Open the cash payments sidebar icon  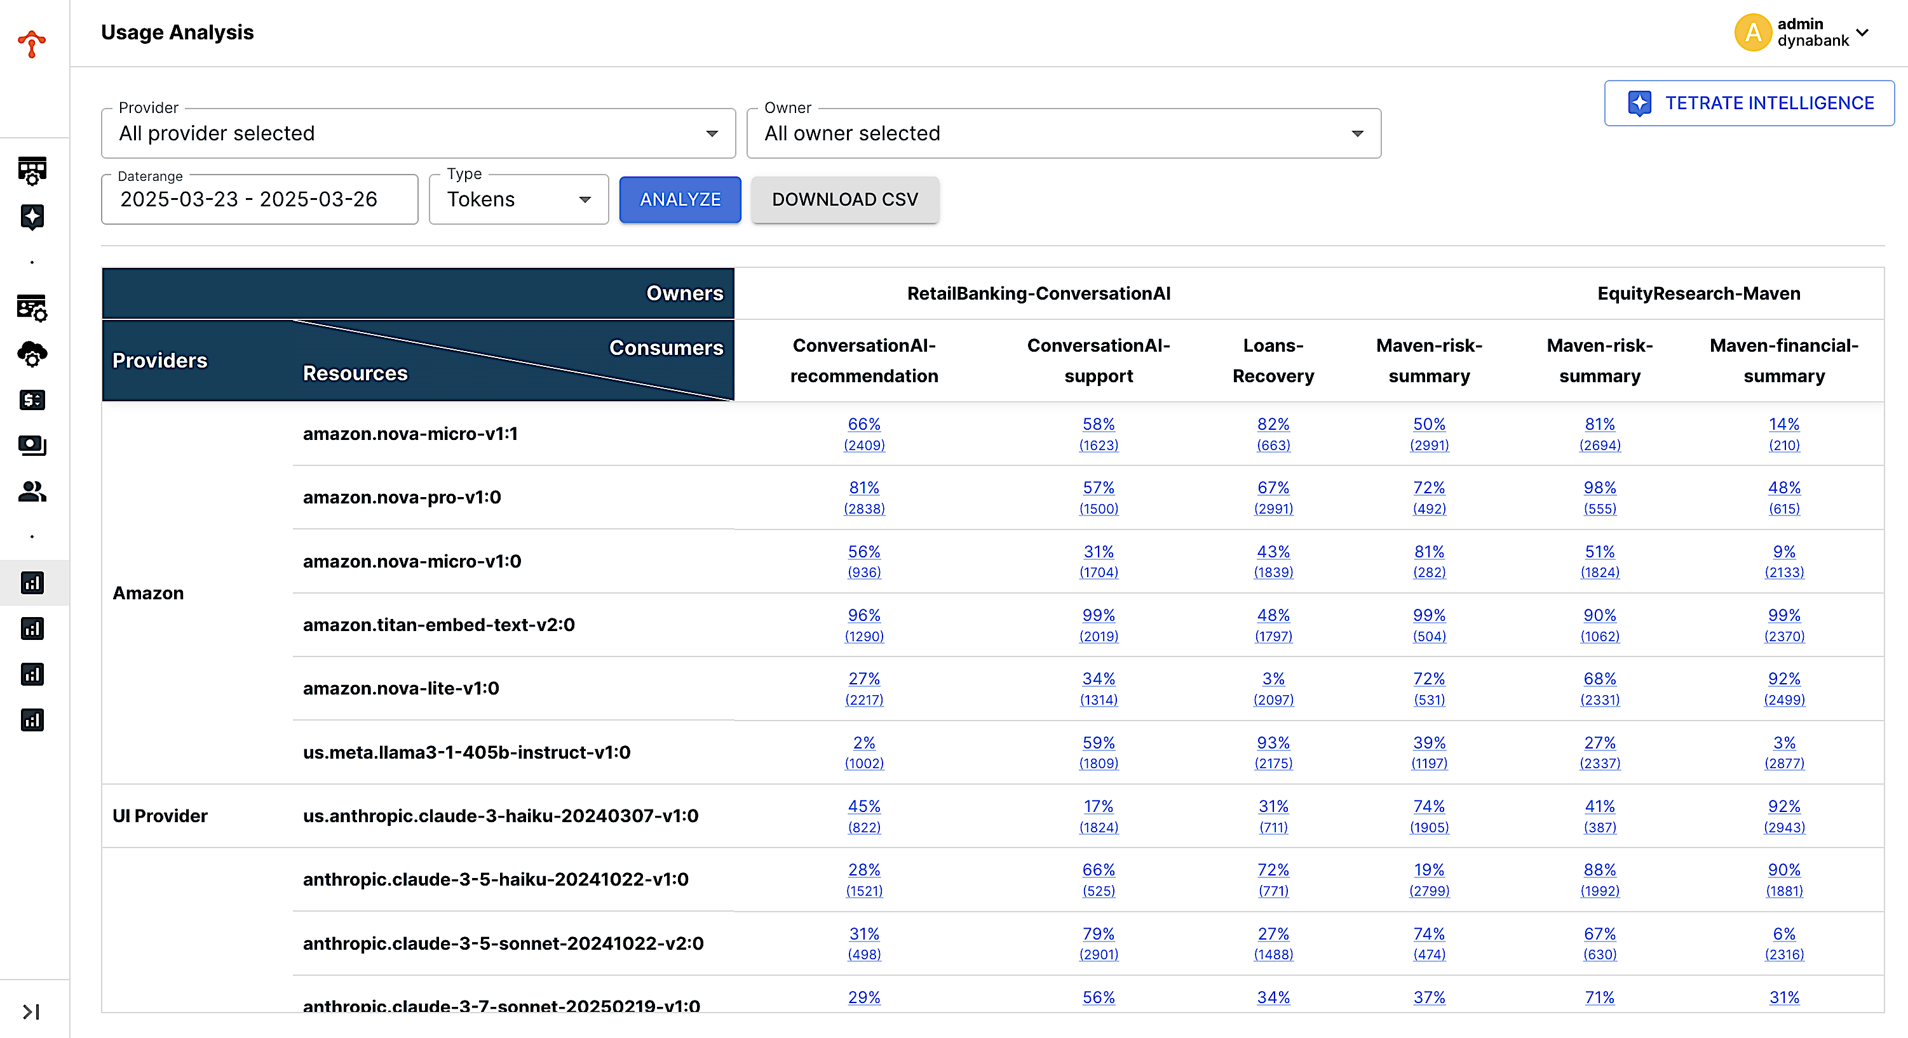32,446
